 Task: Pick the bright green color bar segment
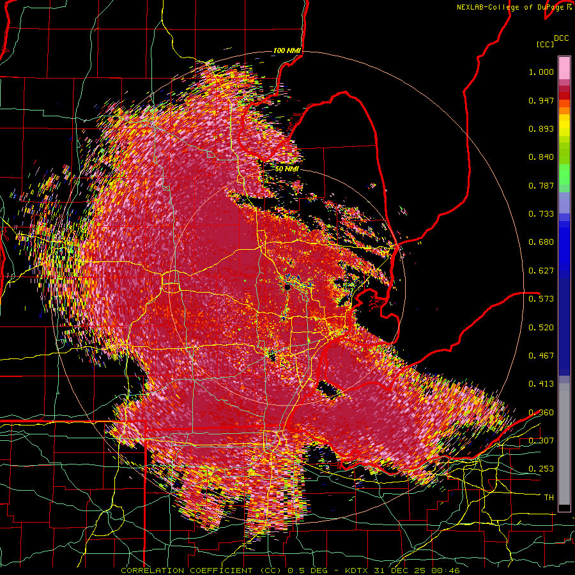pos(564,174)
